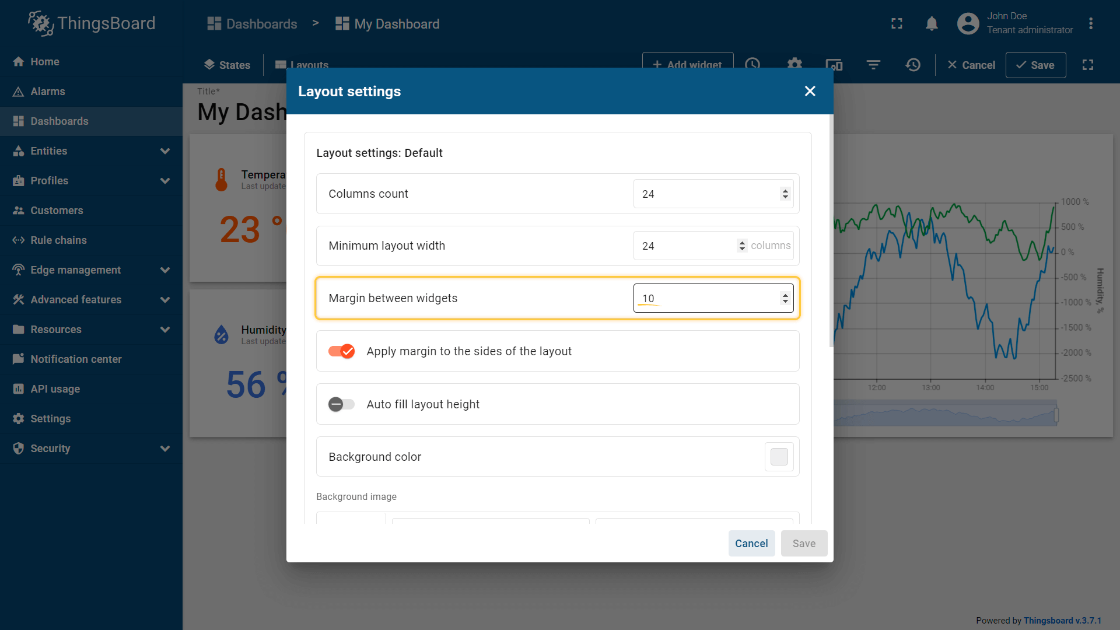Image resolution: width=1120 pixels, height=630 pixels.
Task: Toggle fullscreen icon in top header
Action: pyautogui.click(x=897, y=24)
